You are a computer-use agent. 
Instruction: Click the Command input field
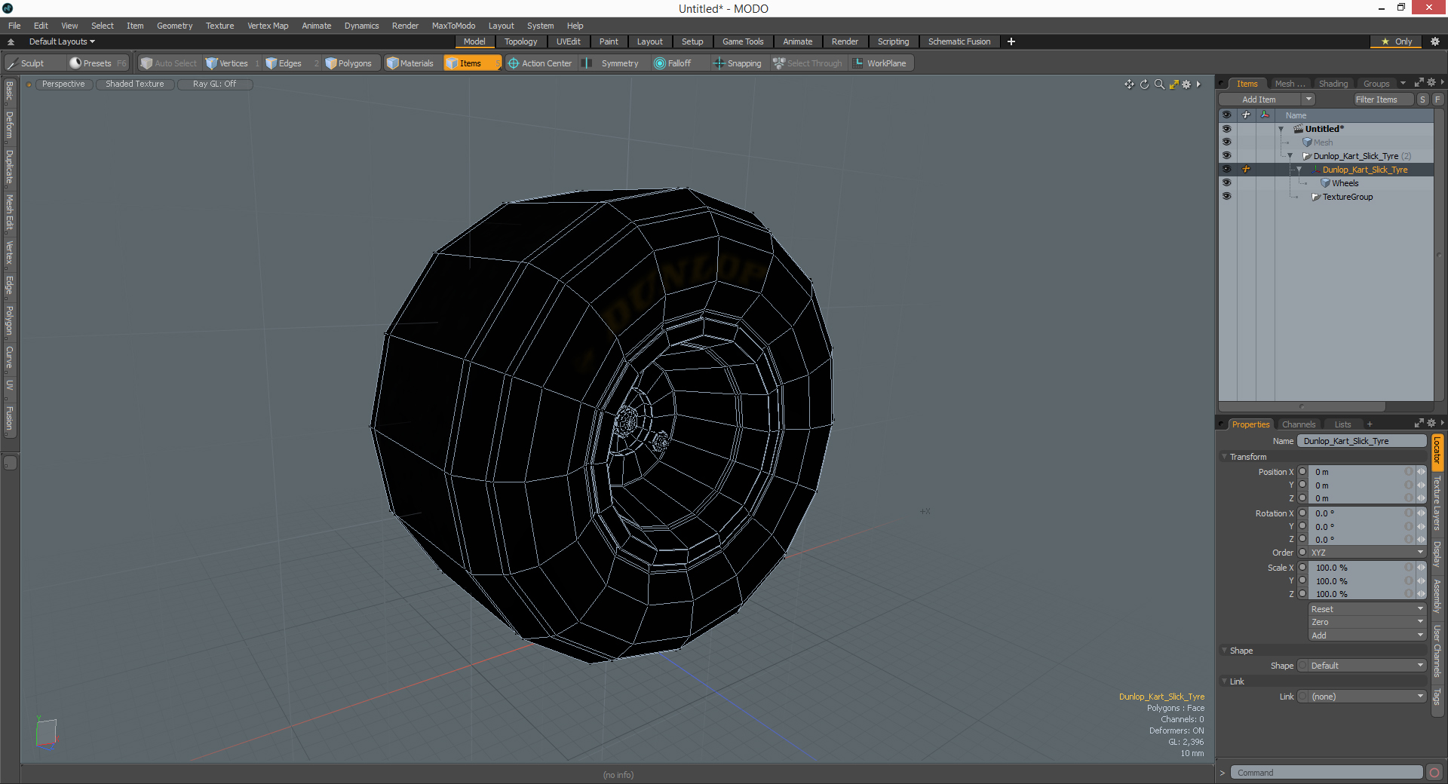tap(1327, 773)
